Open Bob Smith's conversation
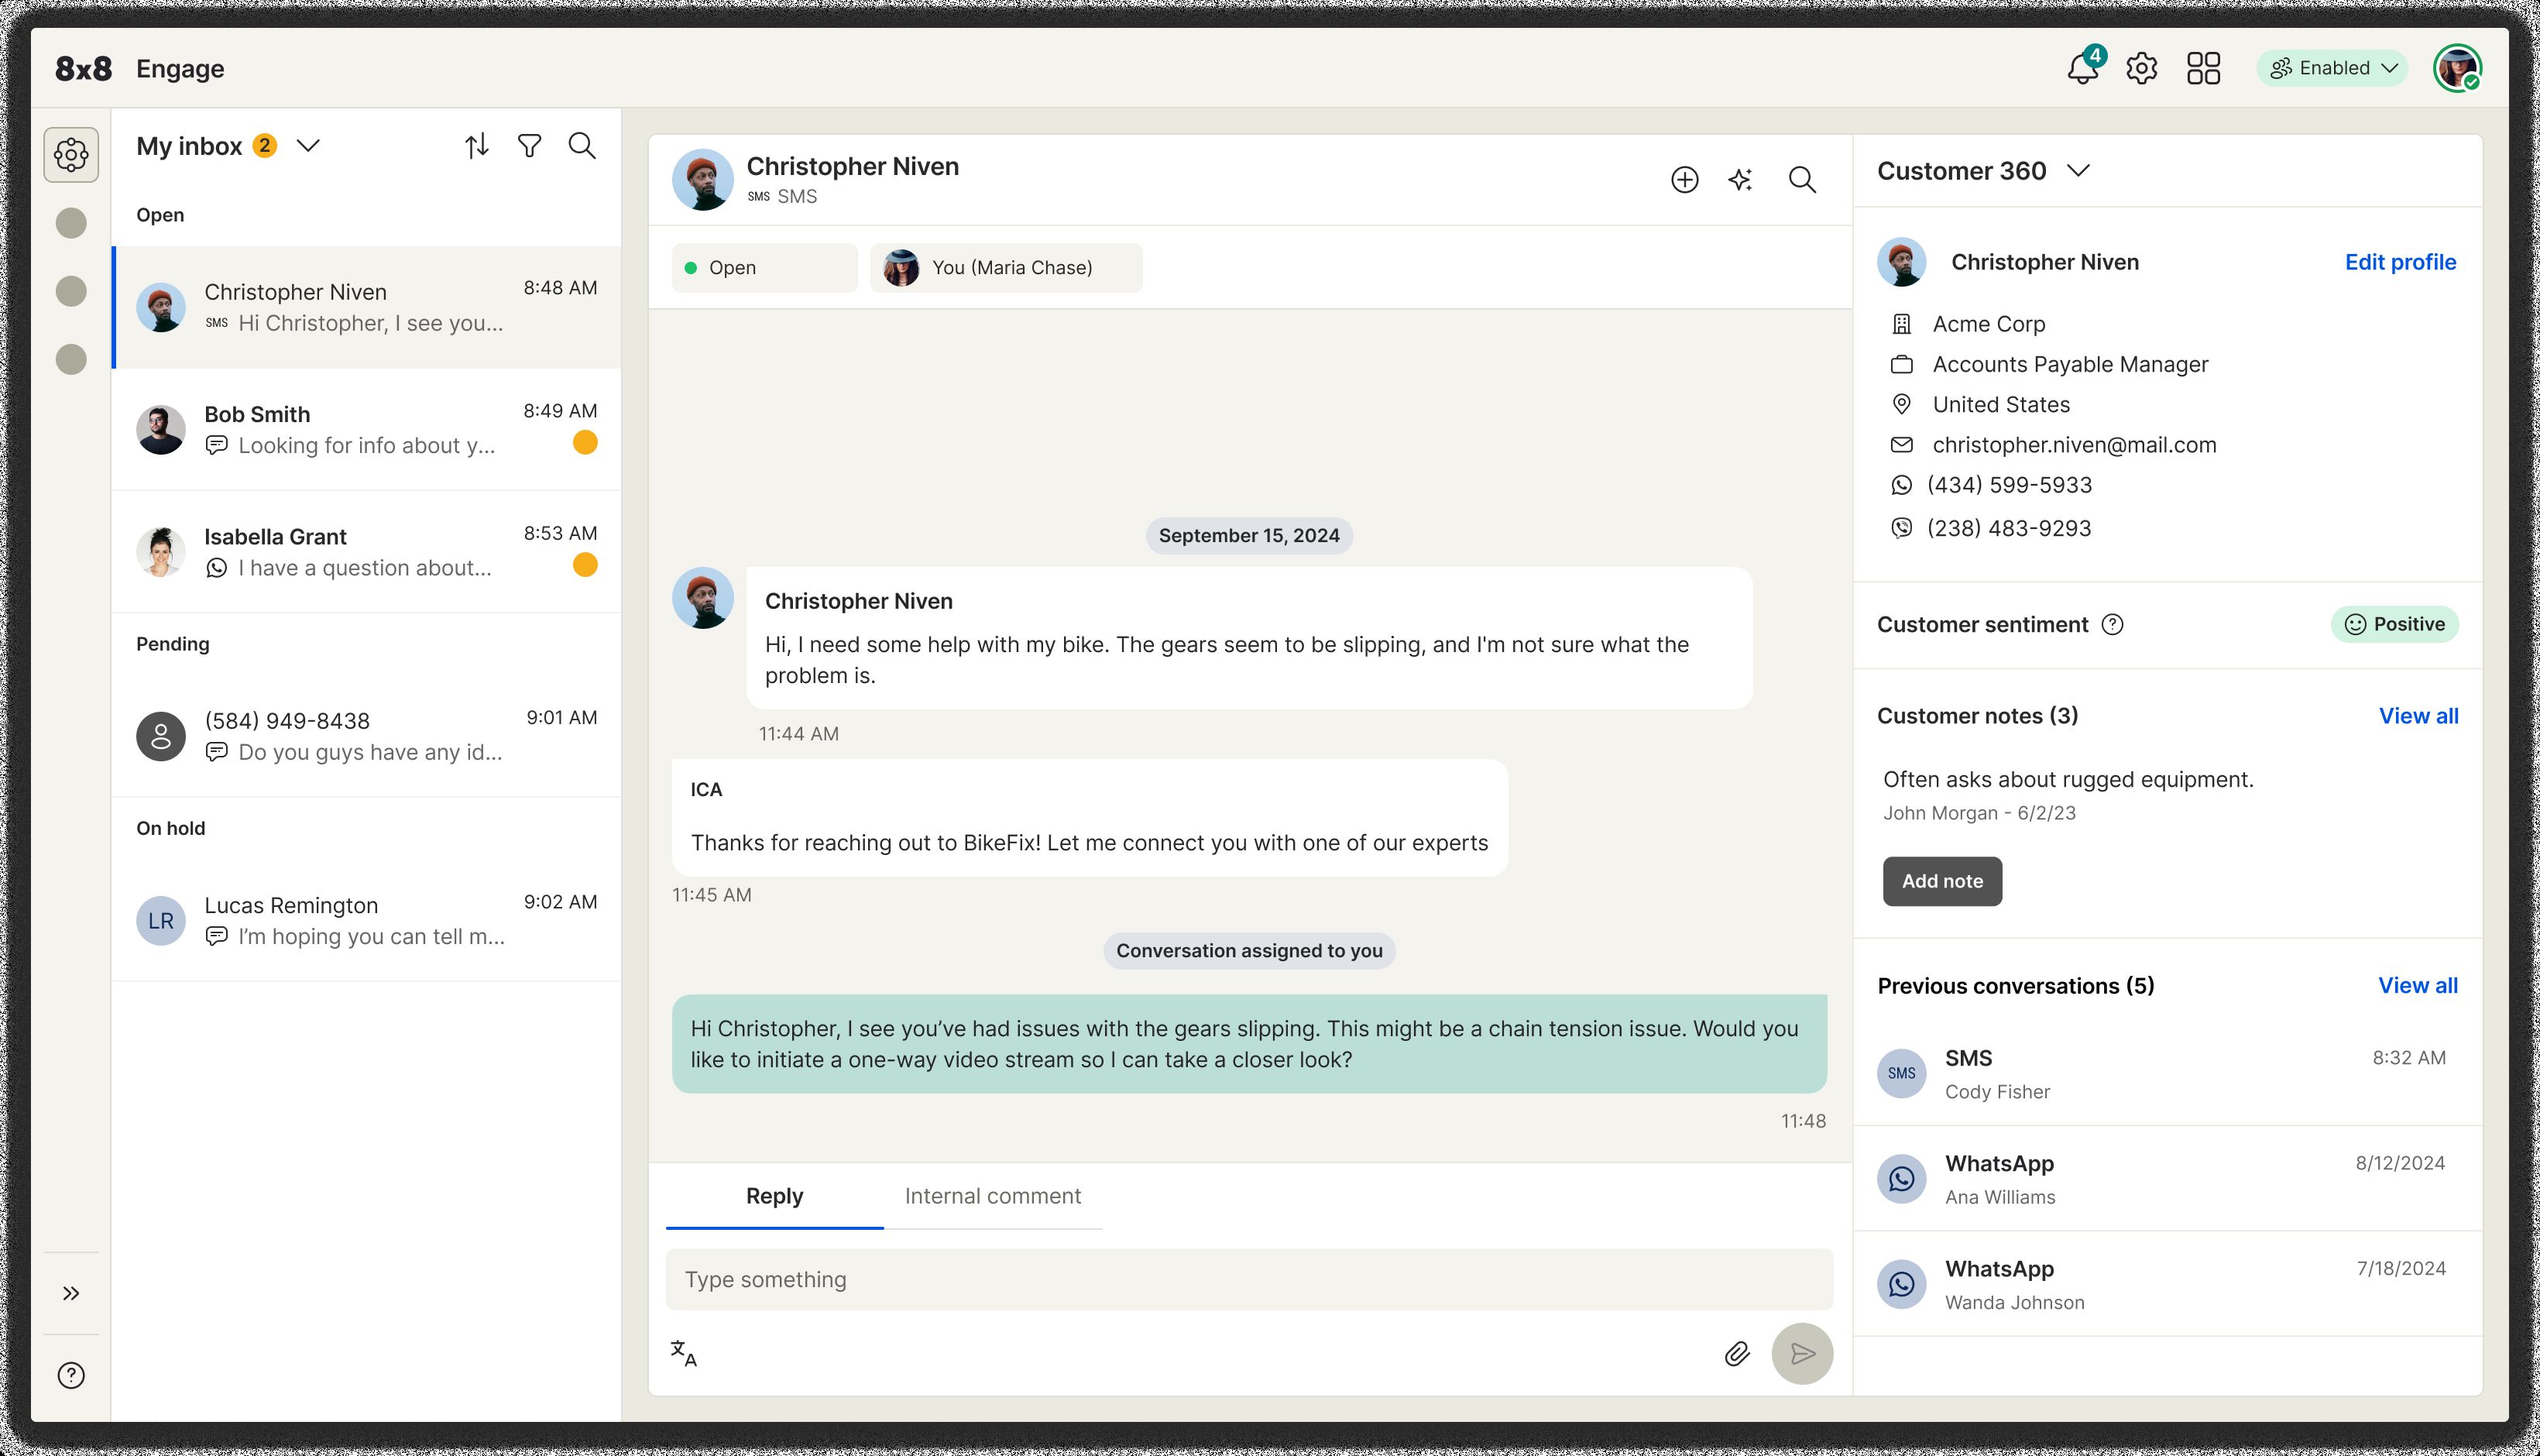Viewport: 2540px width, 1456px height. [366, 430]
